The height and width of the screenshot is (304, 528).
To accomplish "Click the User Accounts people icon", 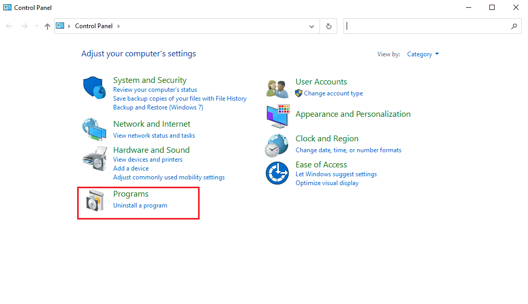I will coord(277,88).
